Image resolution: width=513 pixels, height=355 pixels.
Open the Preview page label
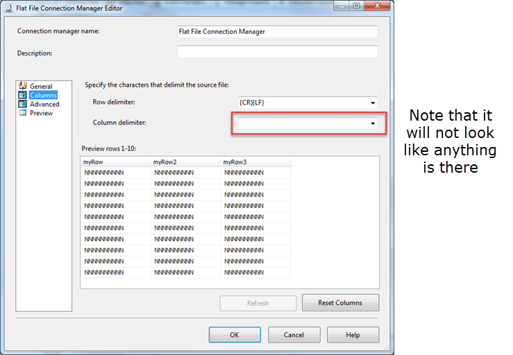[41, 113]
